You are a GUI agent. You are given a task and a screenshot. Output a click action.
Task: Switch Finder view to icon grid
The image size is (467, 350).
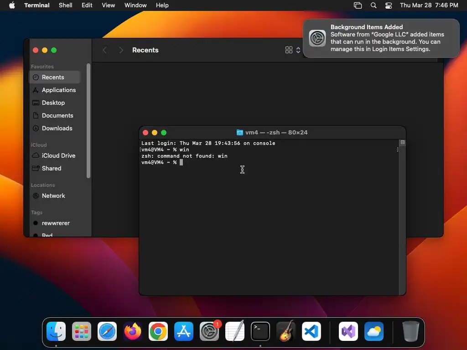(289, 50)
